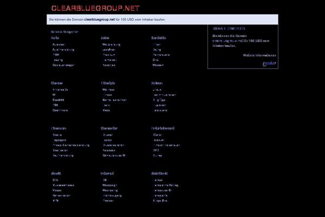Click the Sedo logo in the sidebar box

click(270, 63)
